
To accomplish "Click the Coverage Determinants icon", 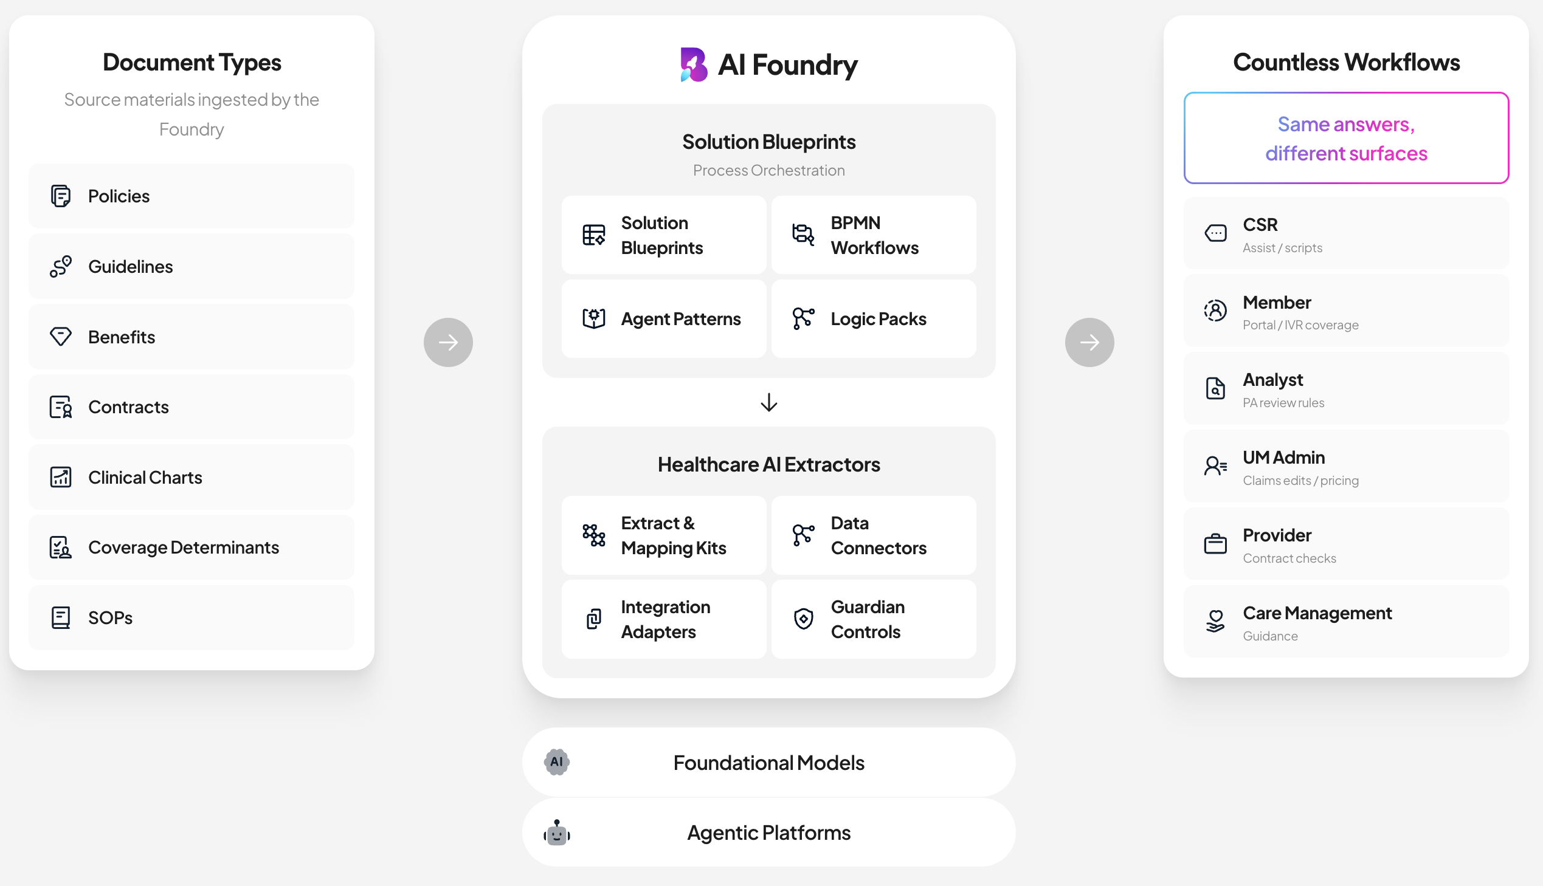I will point(60,548).
